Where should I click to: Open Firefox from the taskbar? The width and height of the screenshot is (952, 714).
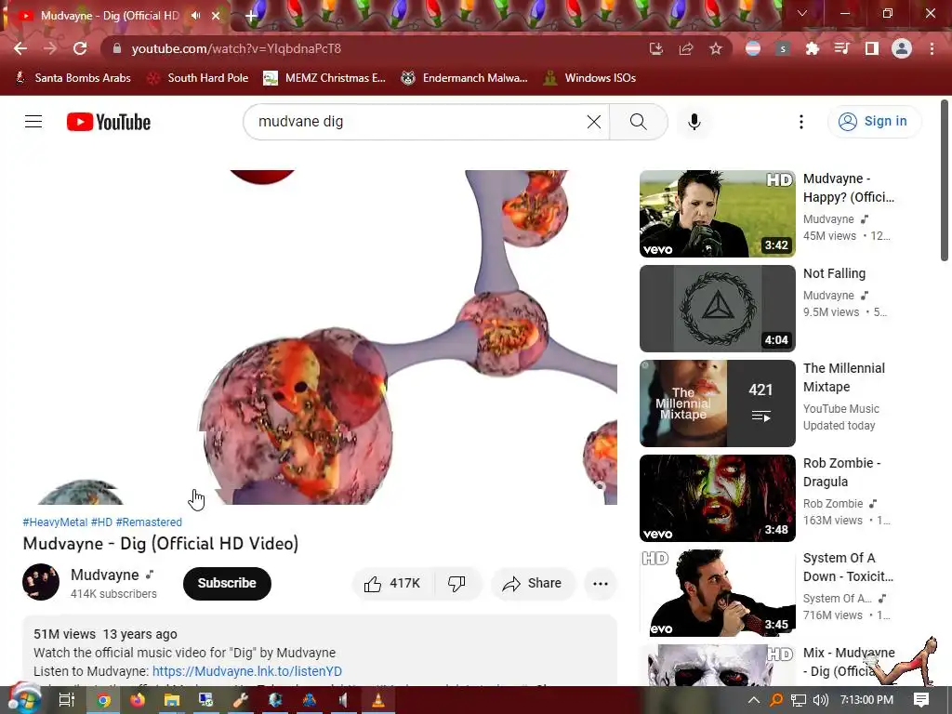pyautogui.click(x=138, y=700)
